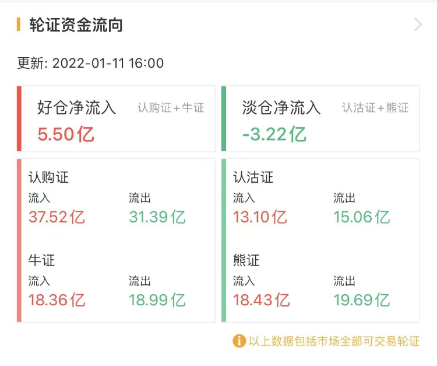Viewport: 437px width, 366px height.
Task: Tap the update timestamp 2022-01-11 16:00
Action: click(x=108, y=63)
